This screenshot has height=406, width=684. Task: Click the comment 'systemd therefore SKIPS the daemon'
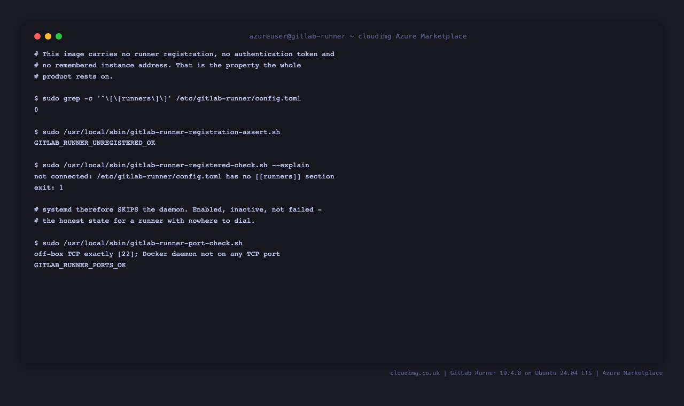tap(178, 209)
